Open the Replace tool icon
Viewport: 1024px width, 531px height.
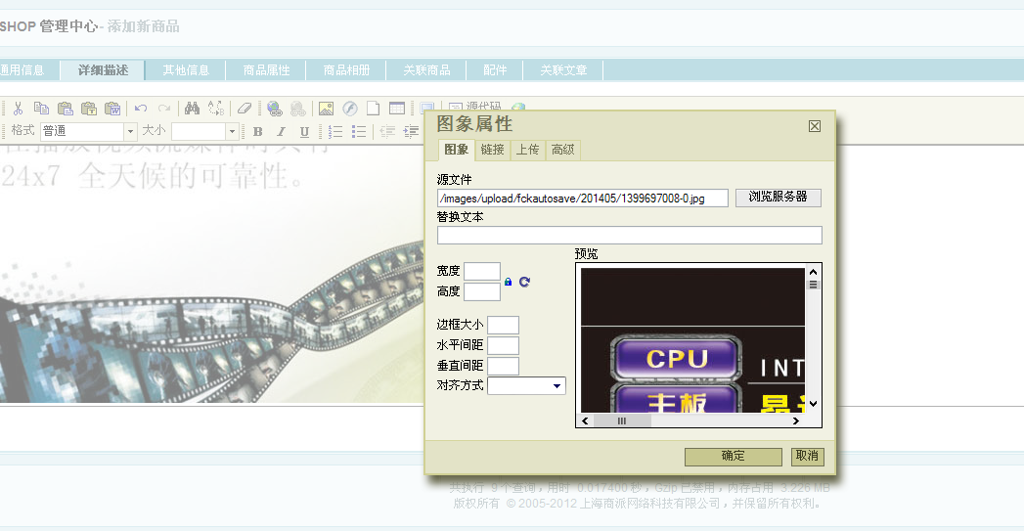pos(215,109)
